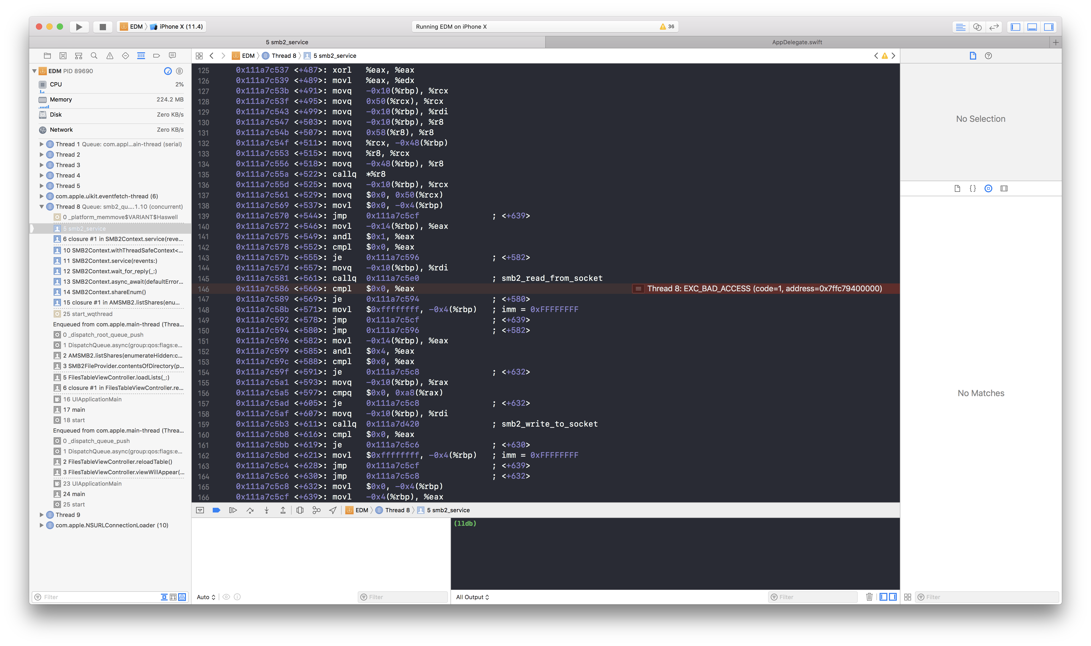Click the 36 warnings indicator

pos(667,27)
